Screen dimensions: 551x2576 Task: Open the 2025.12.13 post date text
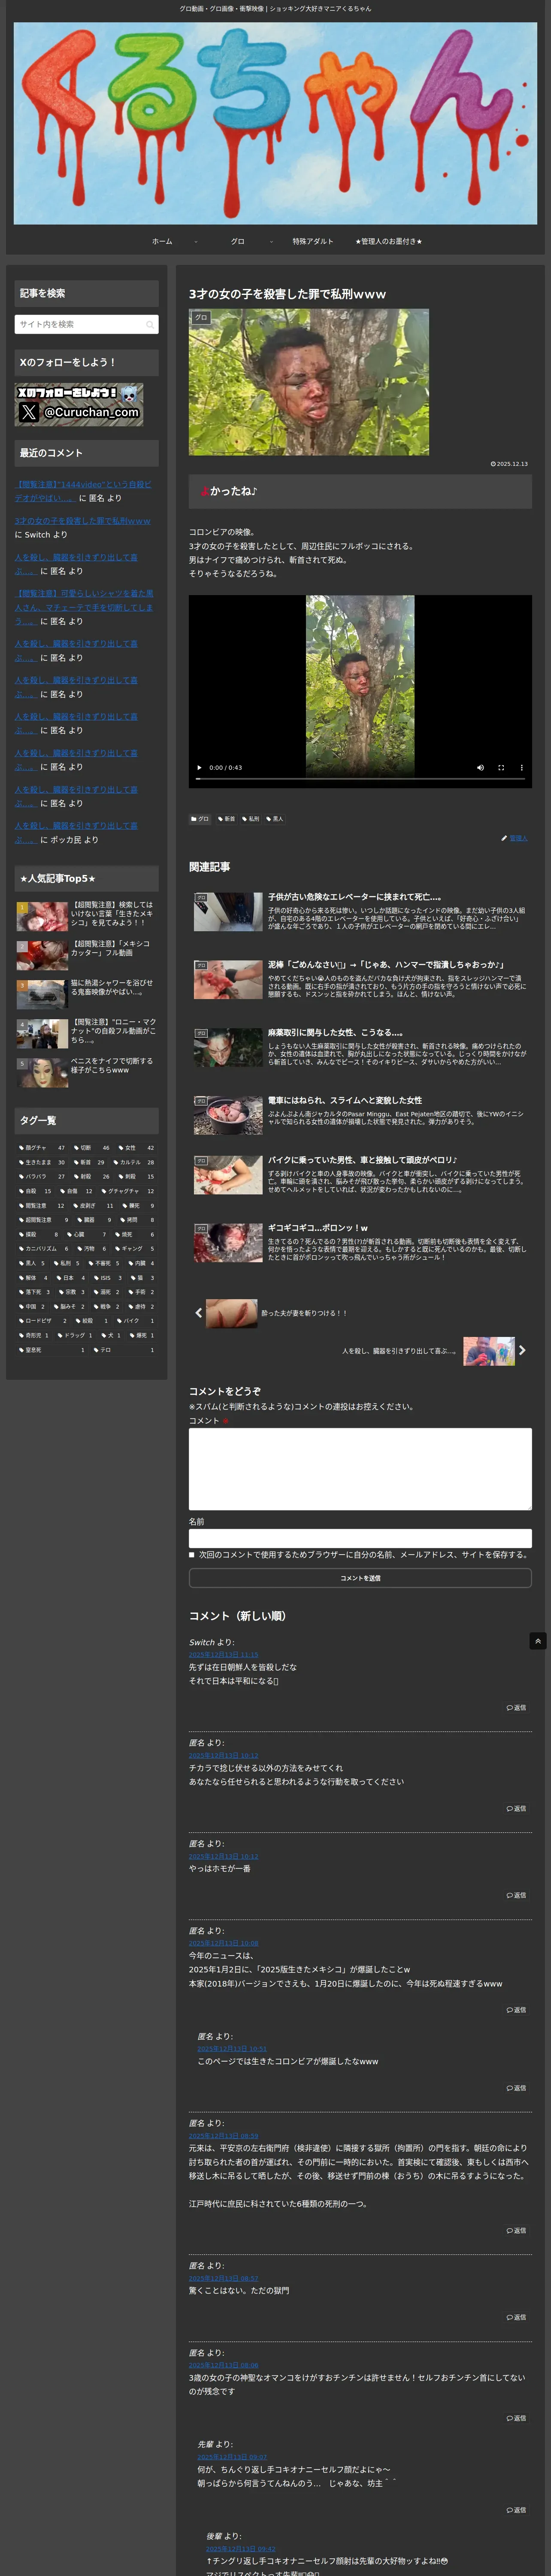tap(509, 464)
